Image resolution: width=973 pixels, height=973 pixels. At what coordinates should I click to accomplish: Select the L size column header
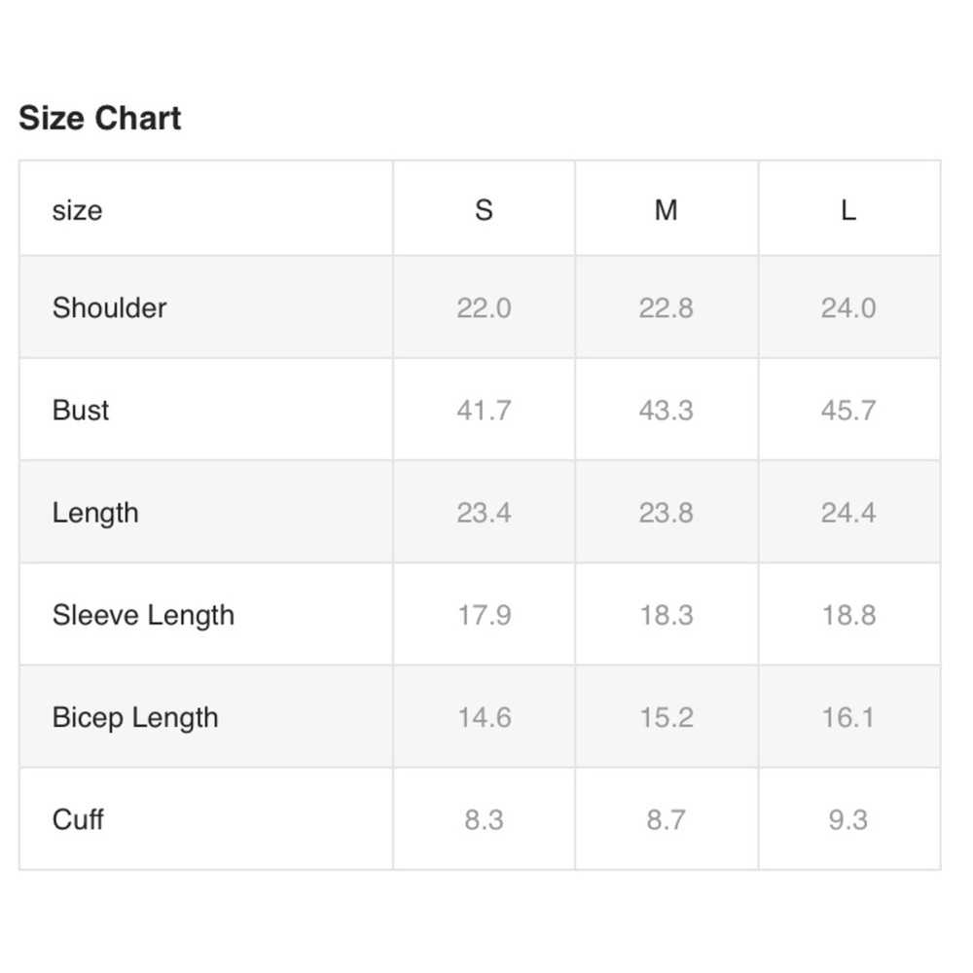pyautogui.click(x=848, y=210)
